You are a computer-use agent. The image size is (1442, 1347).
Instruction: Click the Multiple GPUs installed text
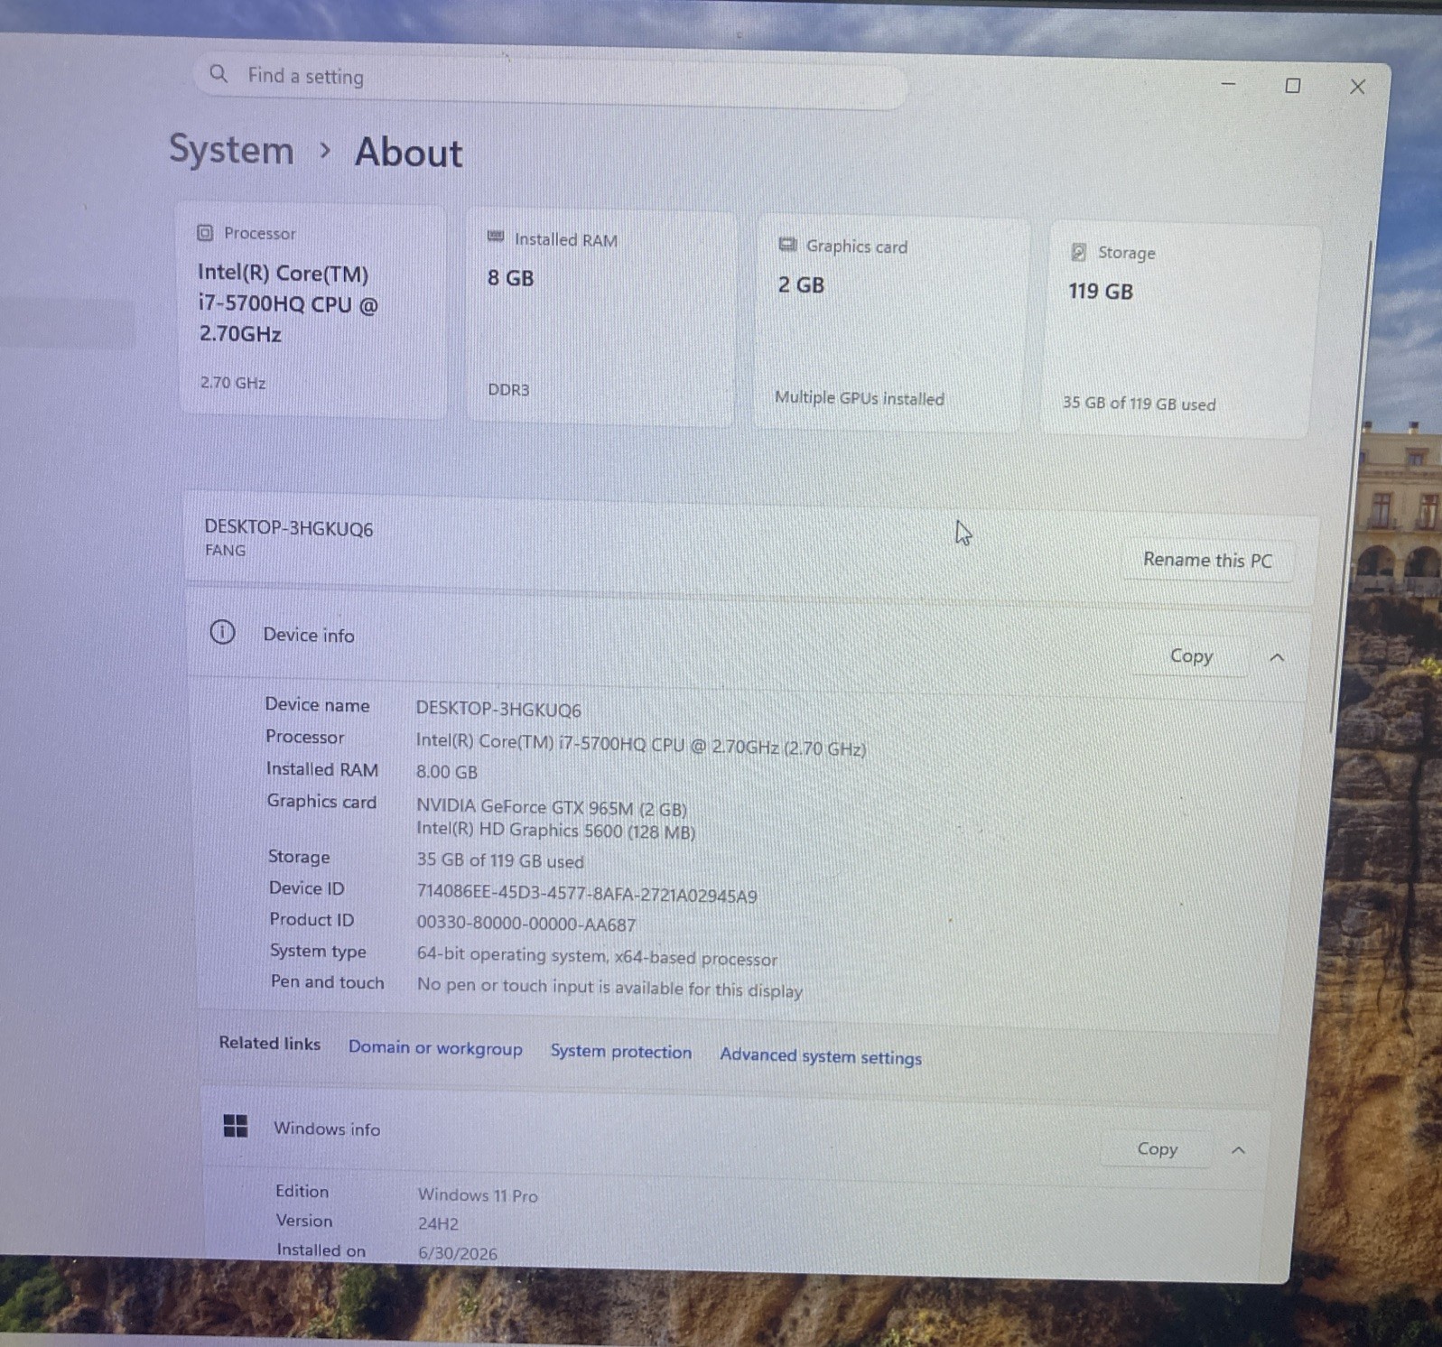pyautogui.click(x=860, y=398)
